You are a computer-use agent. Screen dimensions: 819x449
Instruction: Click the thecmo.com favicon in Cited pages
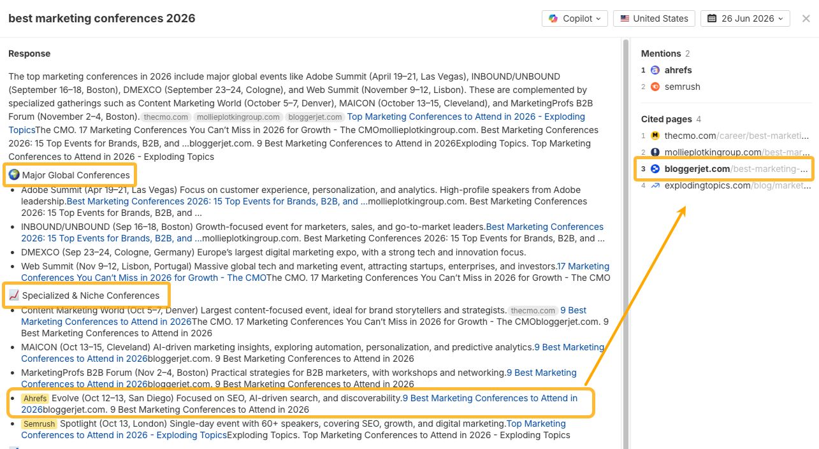tap(655, 136)
